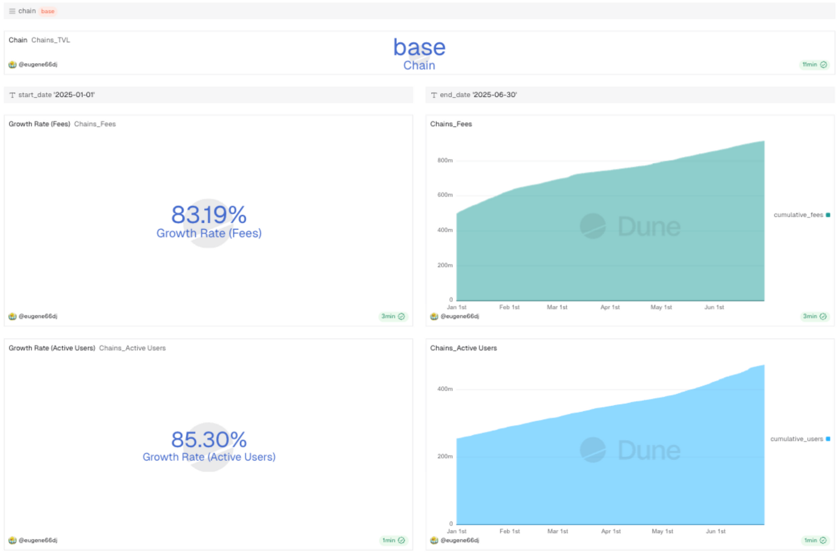The width and height of the screenshot is (837, 554).
Task: Click avatar in Chains_Active Users chart panel
Action: coord(434,540)
